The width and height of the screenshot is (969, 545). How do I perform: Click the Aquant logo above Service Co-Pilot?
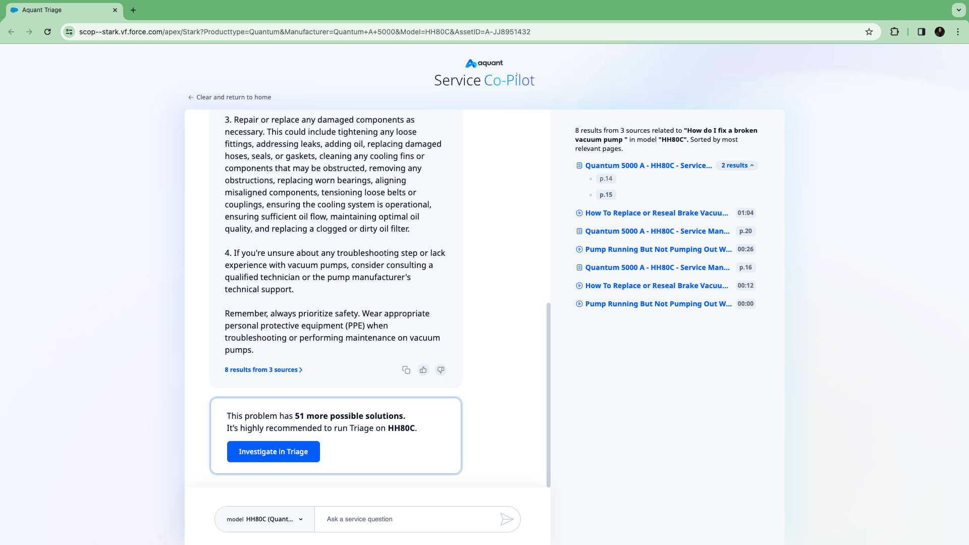tap(483, 63)
